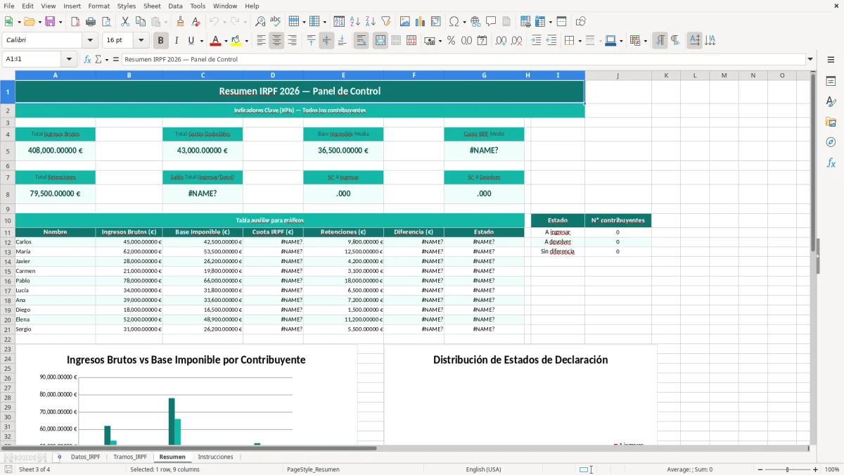Screen dimensions: 844x475
Task: Toggle Center Horizontally alignment
Action: coord(276,41)
